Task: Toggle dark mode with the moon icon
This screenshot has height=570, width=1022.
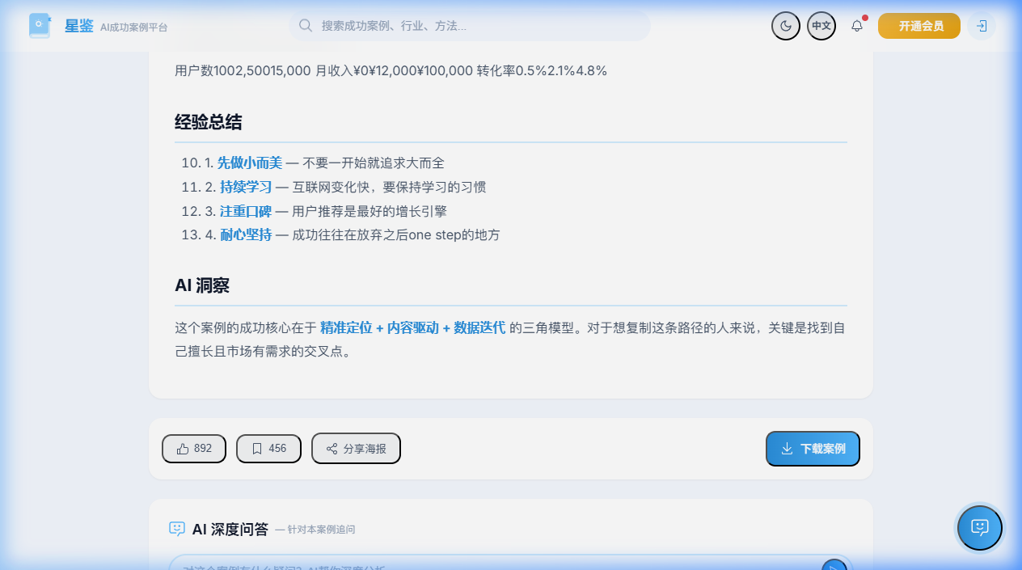Action: (784, 25)
